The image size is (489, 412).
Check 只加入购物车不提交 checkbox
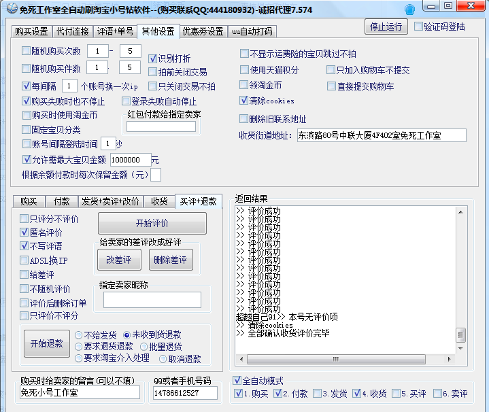331,69
